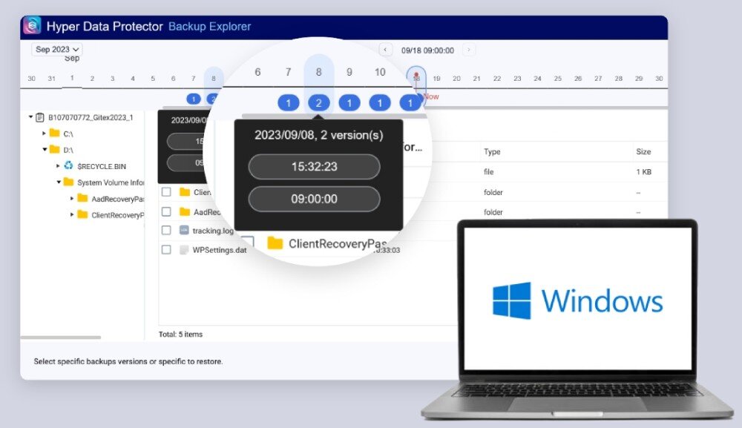This screenshot has height=428, width=742.
Task: Go to previous backup time arrow
Action: tap(385, 50)
